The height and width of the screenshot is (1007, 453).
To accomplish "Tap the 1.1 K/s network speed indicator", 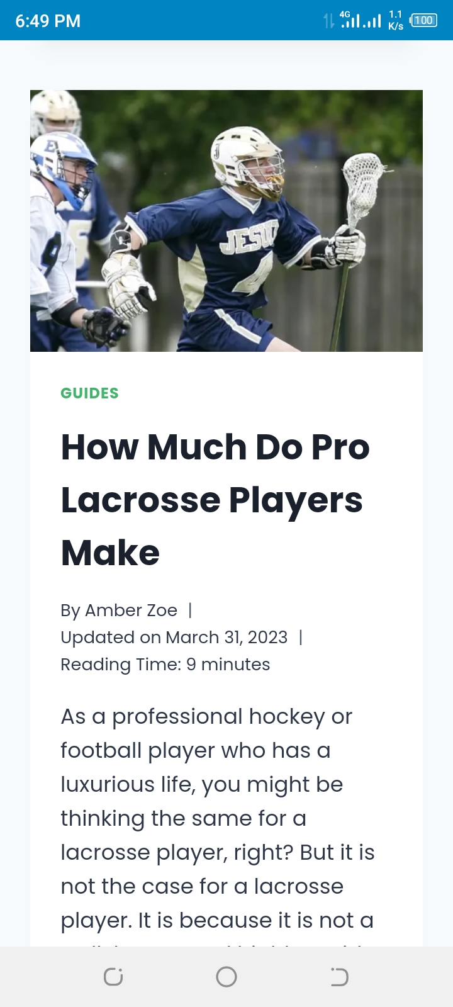I will (x=396, y=20).
